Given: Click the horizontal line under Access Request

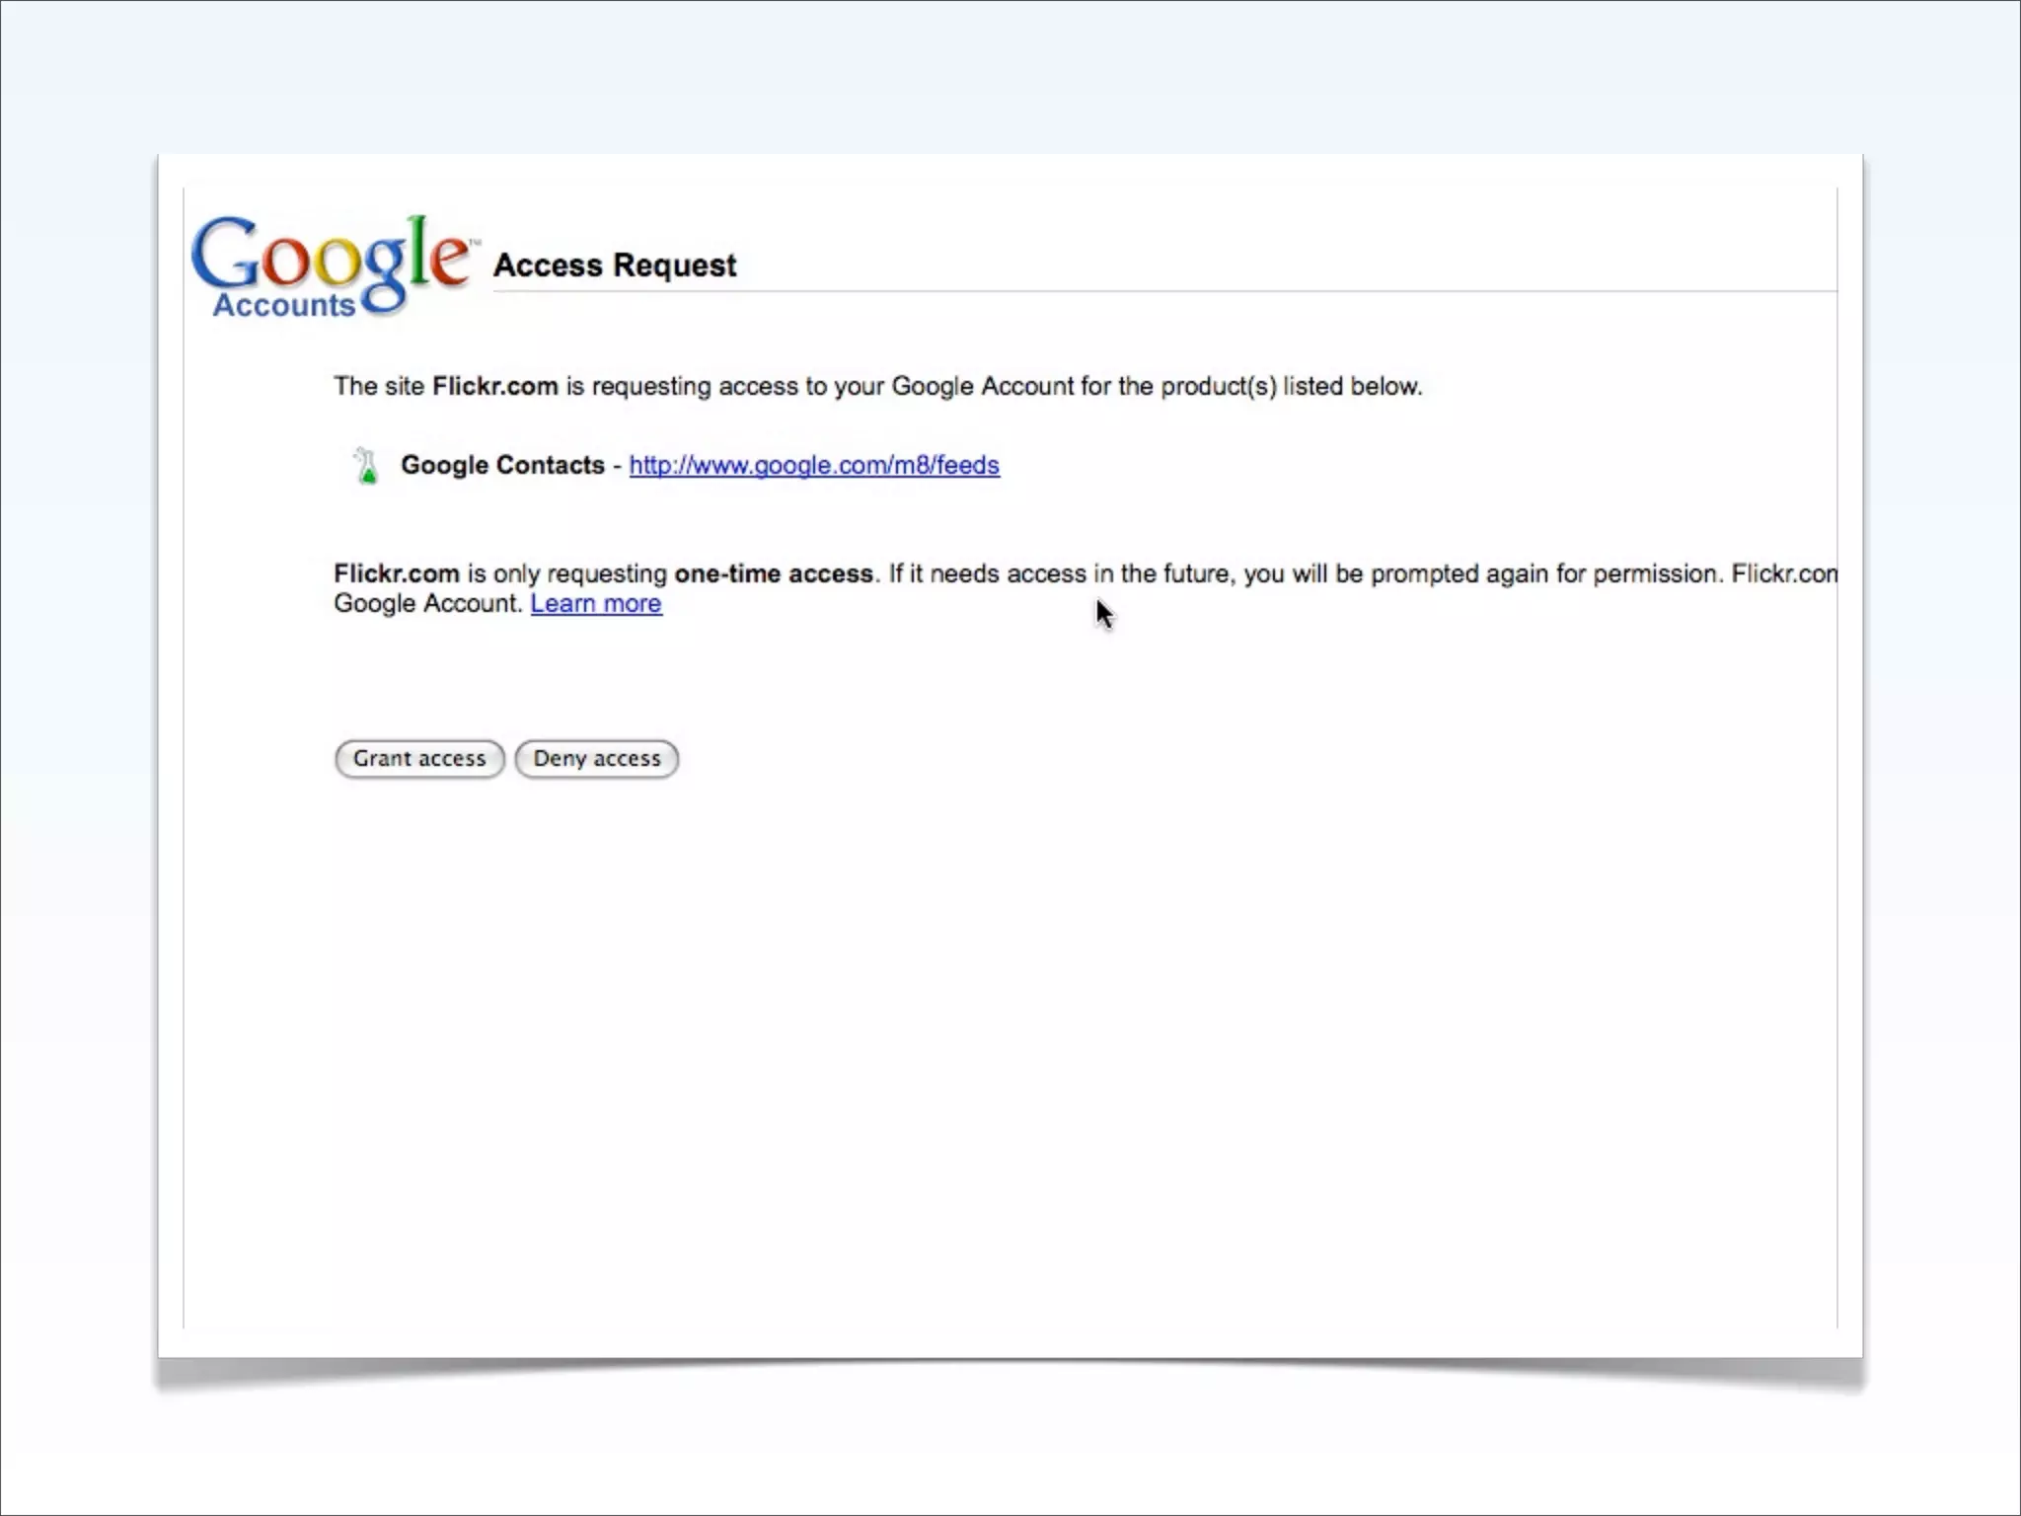Looking at the screenshot, I should [x=1164, y=291].
